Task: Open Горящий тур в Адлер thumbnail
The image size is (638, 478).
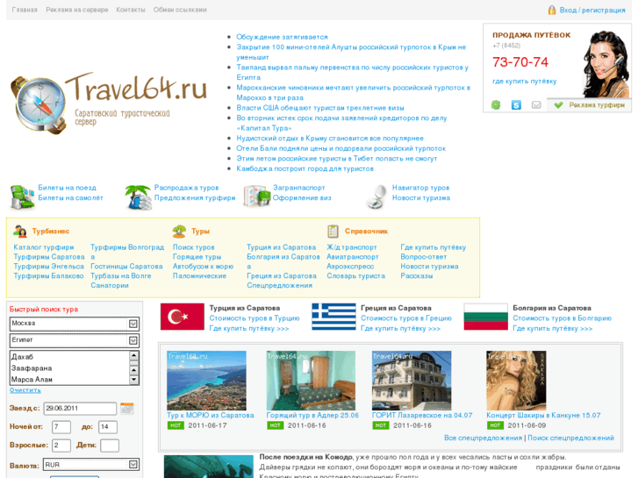Action: [x=311, y=381]
